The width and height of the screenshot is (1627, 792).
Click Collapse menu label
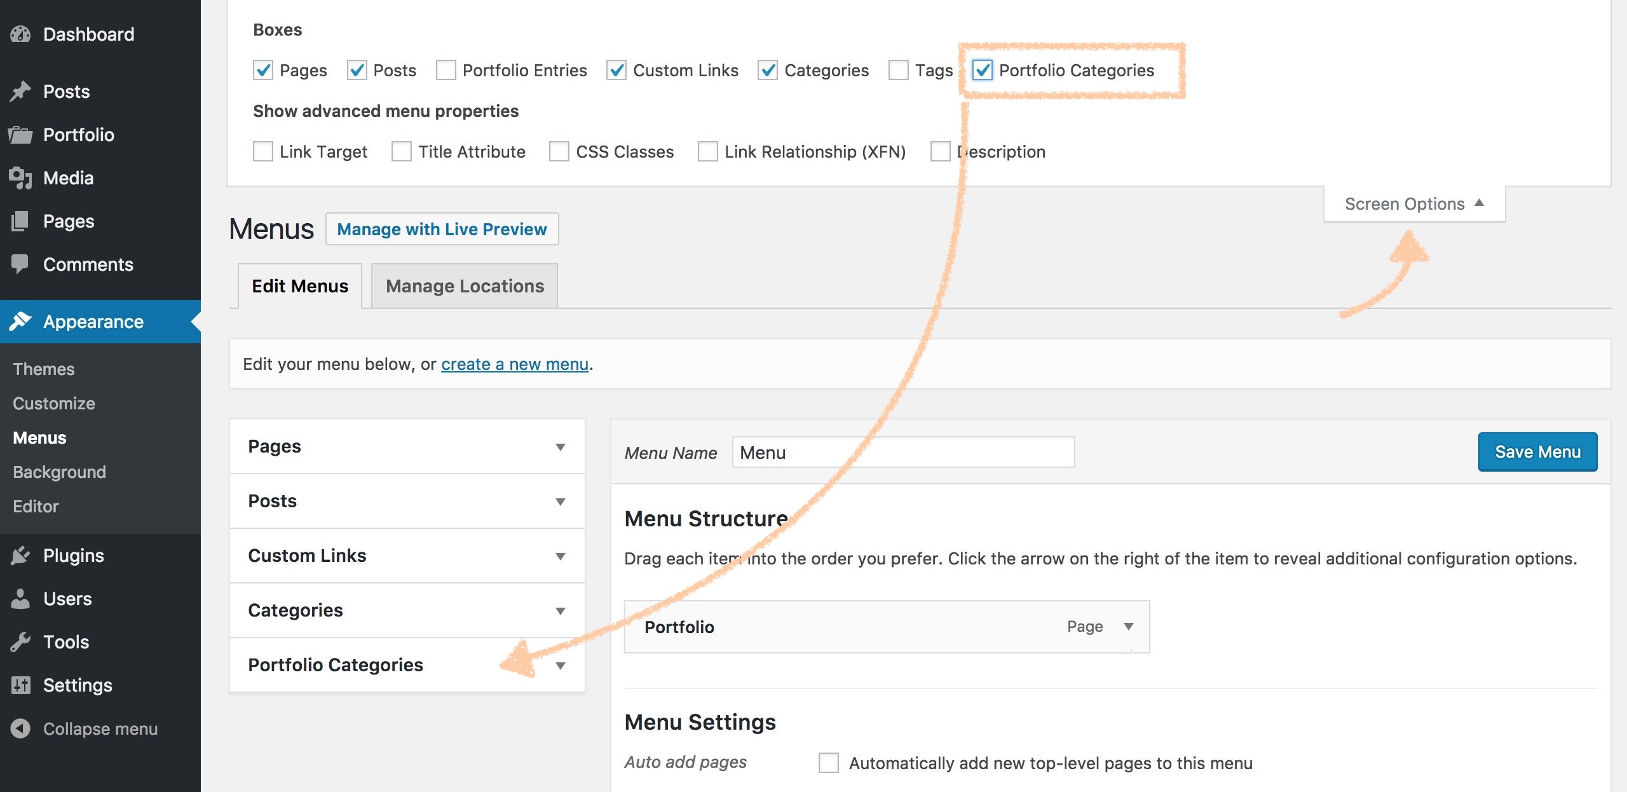click(100, 729)
